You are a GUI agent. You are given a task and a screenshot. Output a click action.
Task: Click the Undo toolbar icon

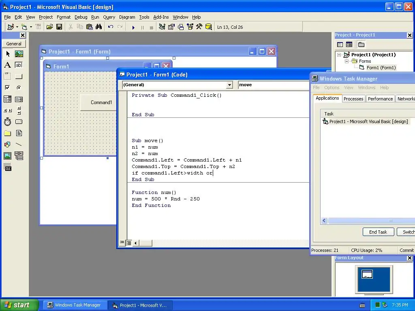[111, 27]
